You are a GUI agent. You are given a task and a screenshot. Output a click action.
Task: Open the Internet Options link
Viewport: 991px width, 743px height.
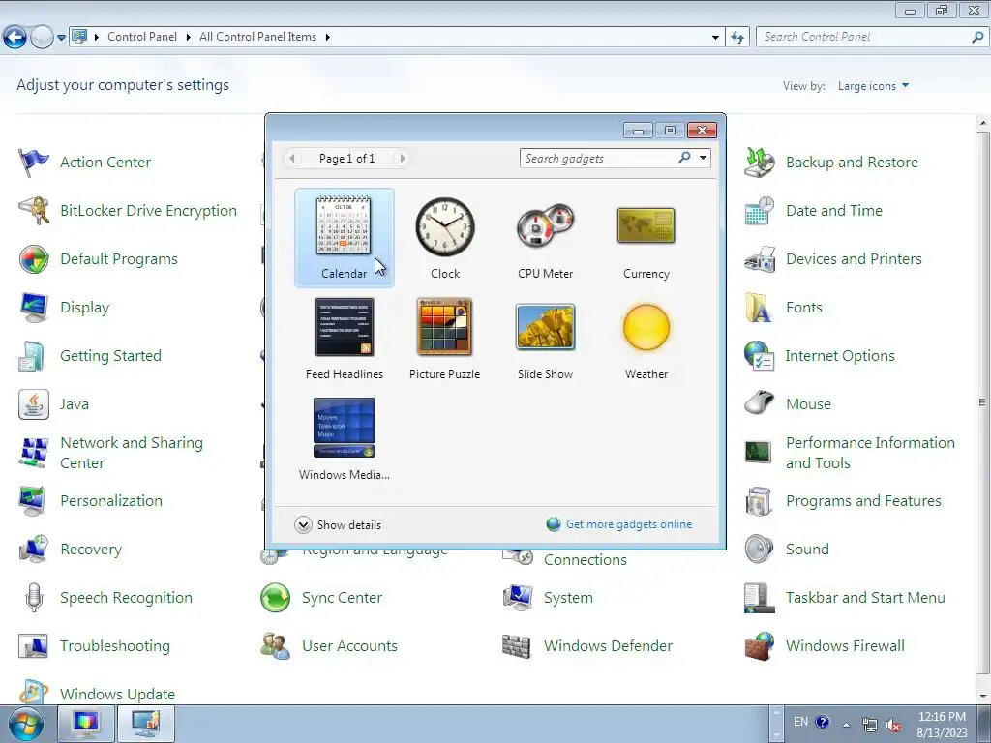click(x=840, y=356)
